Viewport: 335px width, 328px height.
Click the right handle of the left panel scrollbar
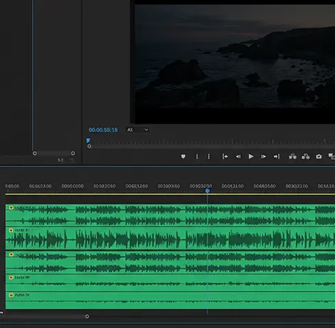click(x=73, y=153)
